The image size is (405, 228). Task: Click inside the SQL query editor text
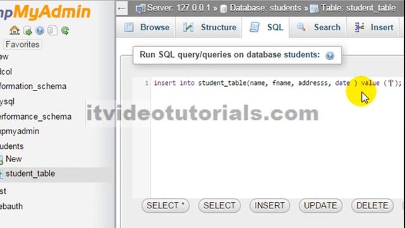pos(277,83)
